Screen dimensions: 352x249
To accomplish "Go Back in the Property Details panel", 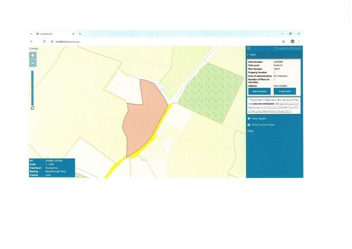I will pos(252,54).
